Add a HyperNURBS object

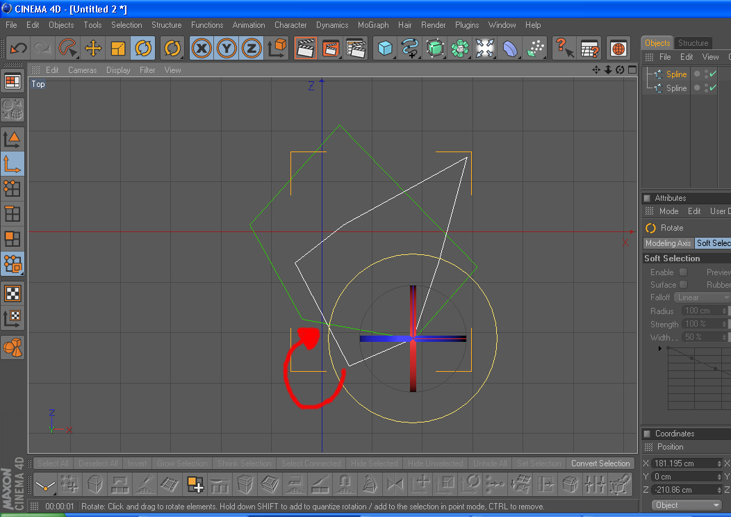pyautogui.click(x=435, y=48)
